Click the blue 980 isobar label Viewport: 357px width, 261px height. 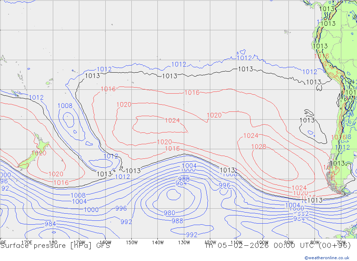click(169, 213)
